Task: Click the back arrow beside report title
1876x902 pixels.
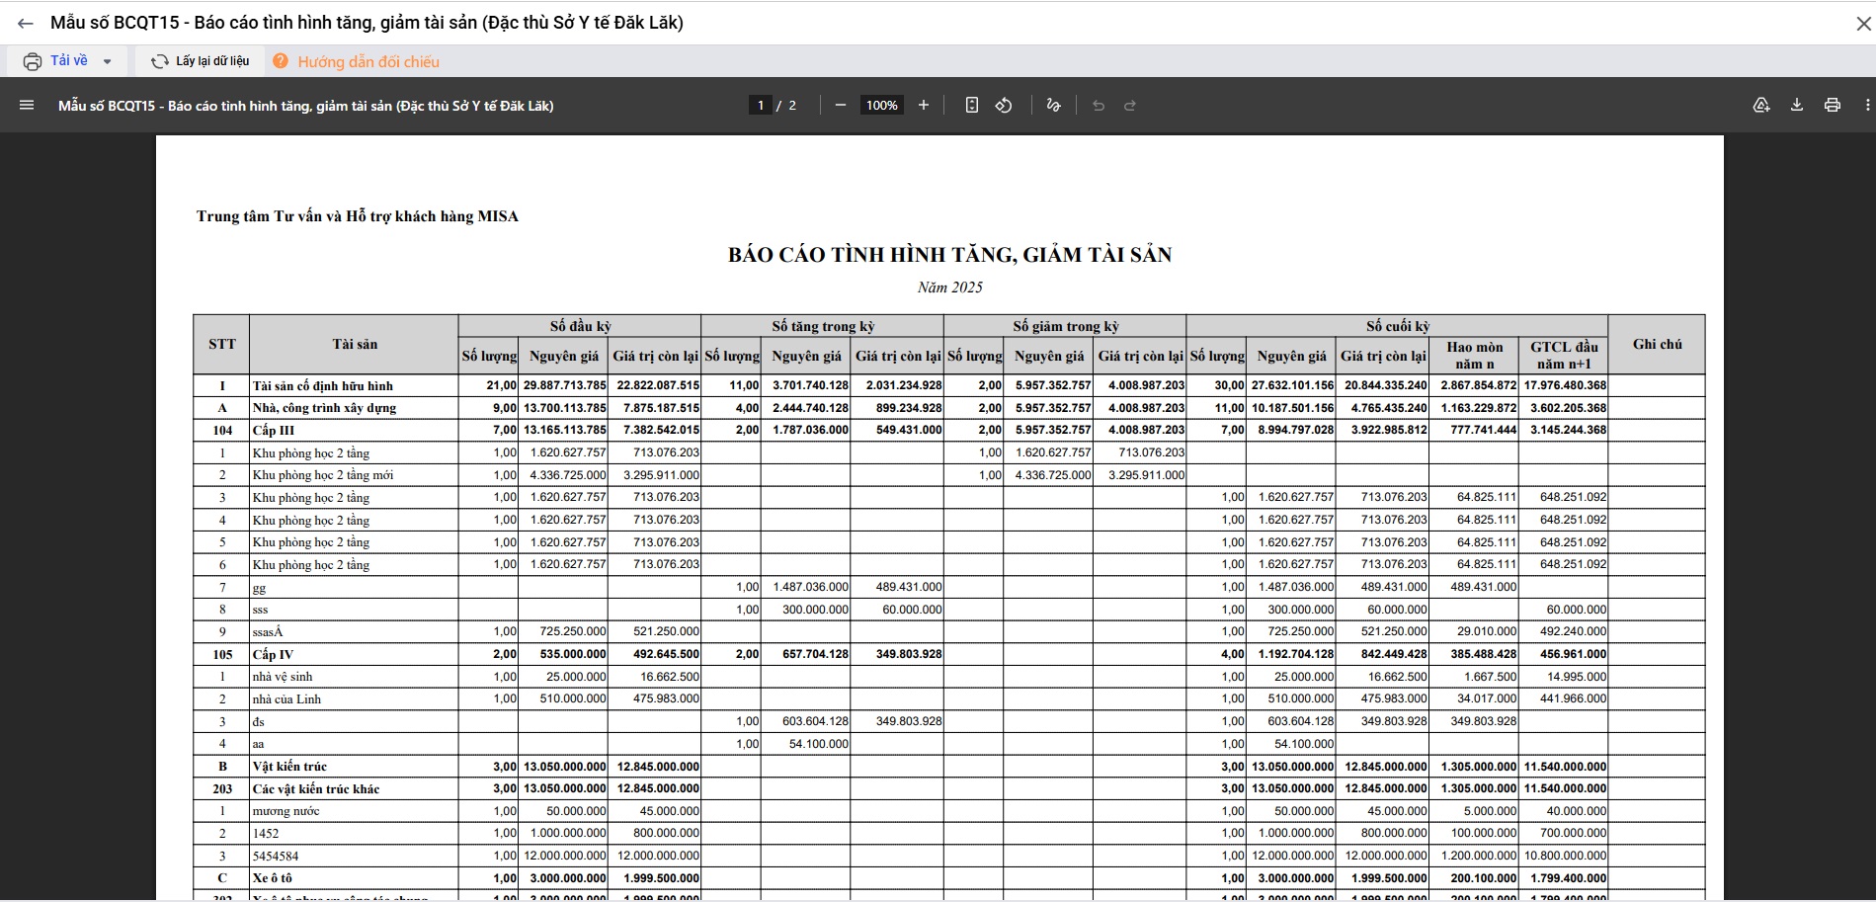Action: pos(26,24)
